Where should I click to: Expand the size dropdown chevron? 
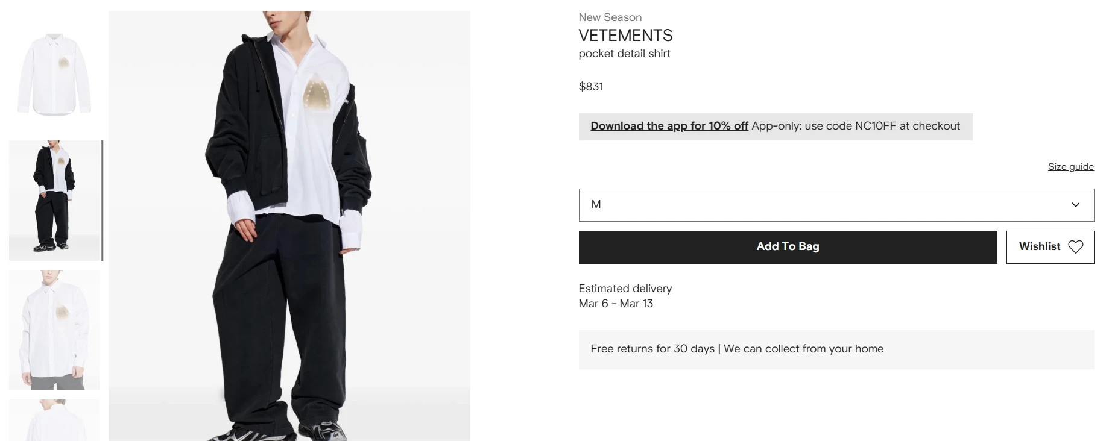click(x=1075, y=205)
